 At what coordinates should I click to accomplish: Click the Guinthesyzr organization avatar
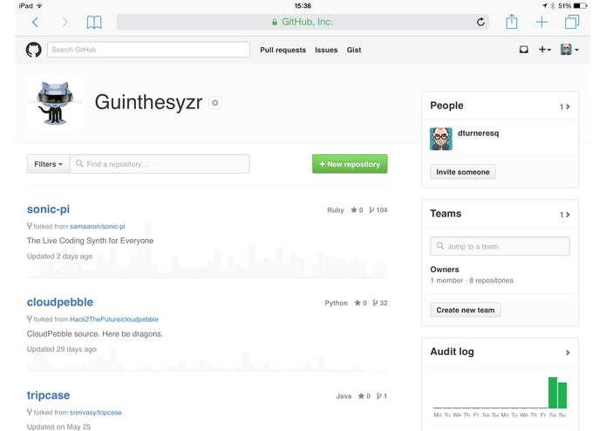(55, 103)
